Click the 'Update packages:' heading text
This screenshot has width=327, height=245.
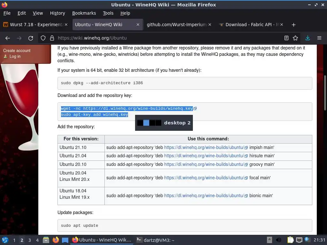click(x=75, y=212)
